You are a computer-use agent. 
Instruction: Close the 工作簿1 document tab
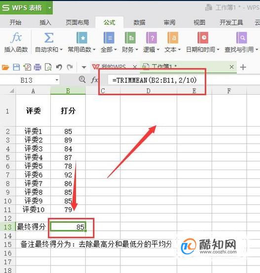click(x=231, y=67)
